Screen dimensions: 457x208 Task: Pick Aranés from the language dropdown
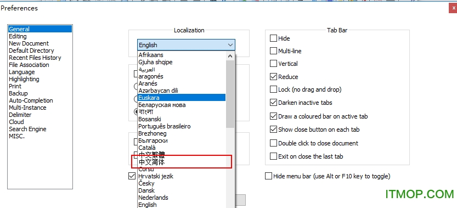click(182, 83)
